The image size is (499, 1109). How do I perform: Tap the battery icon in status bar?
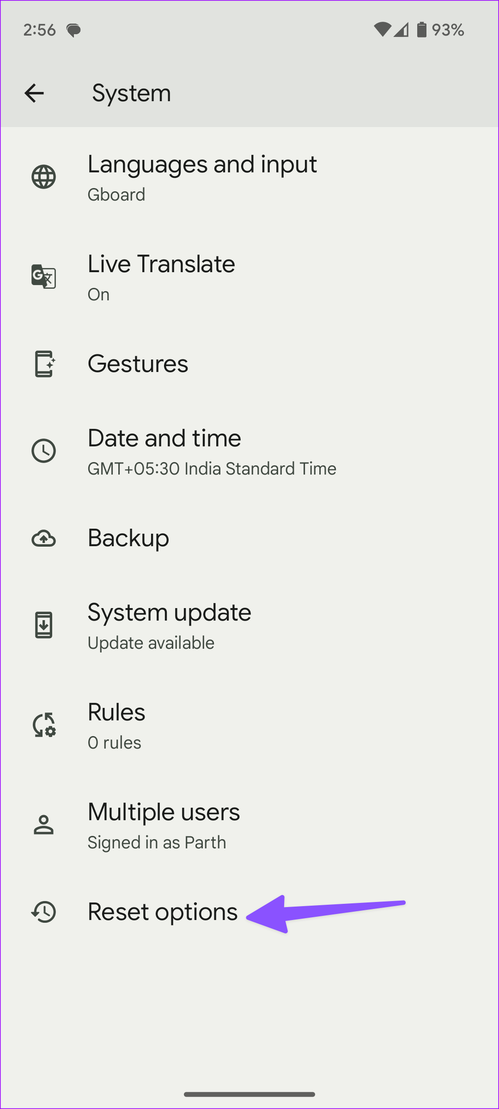pyautogui.click(x=421, y=30)
